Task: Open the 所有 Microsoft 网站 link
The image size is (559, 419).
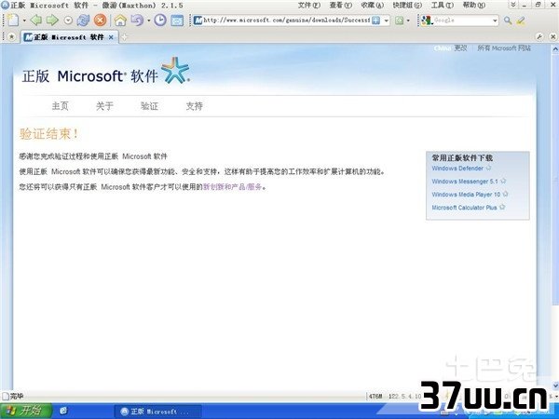Action: [504, 48]
